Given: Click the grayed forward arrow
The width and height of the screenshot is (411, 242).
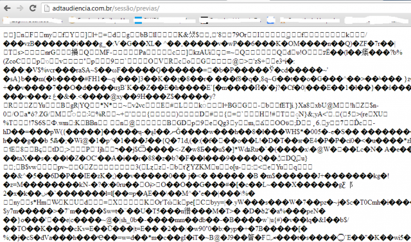Looking at the screenshot, I should pyautogui.click(x=20, y=8).
